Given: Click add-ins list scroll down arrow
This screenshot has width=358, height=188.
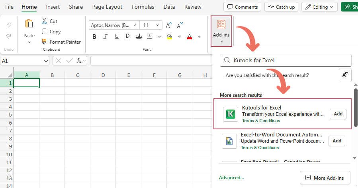Looking at the screenshot, I should (354, 158).
